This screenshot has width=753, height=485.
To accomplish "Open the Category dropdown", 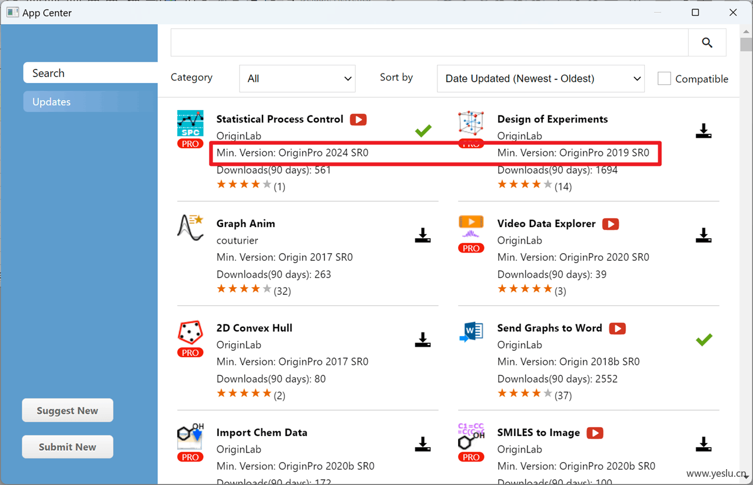I will 297,78.
